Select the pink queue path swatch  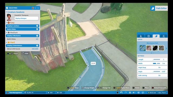coord(149,48)
